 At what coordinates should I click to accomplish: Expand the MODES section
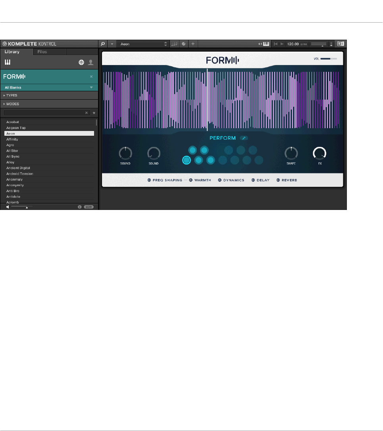[49, 104]
